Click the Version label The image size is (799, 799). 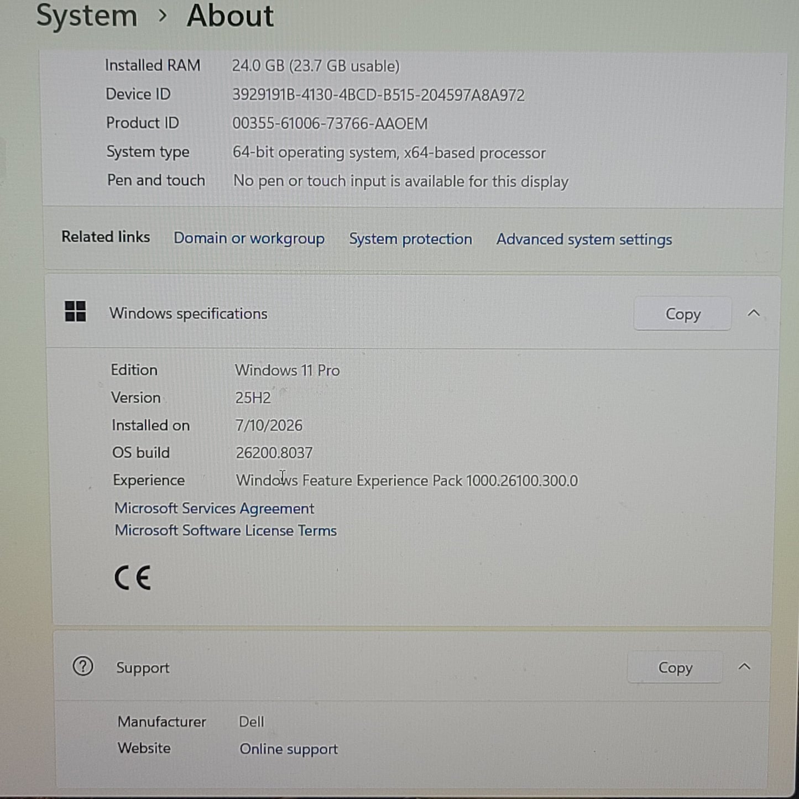pyautogui.click(x=136, y=398)
